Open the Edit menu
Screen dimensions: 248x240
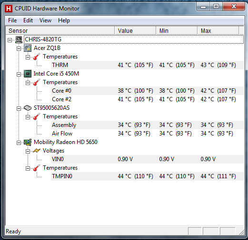[28, 20]
